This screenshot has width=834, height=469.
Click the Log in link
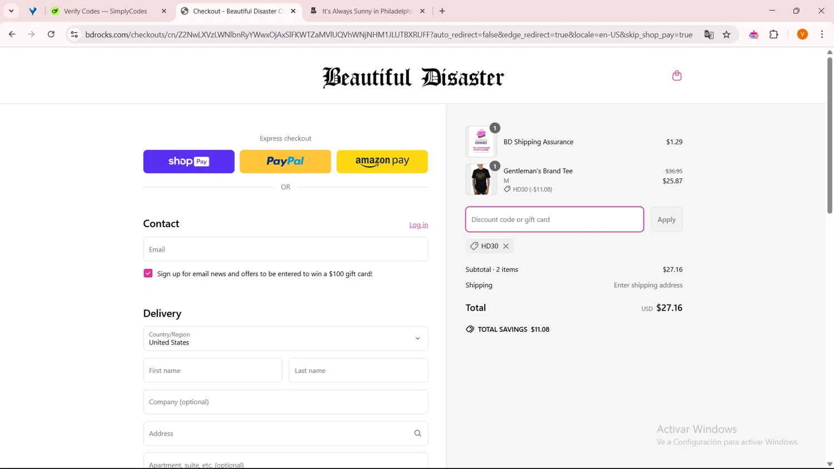click(x=419, y=225)
